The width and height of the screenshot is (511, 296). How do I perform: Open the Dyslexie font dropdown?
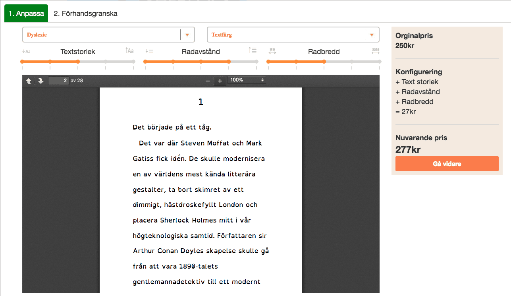pyautogui.click(x=108, y=35)
